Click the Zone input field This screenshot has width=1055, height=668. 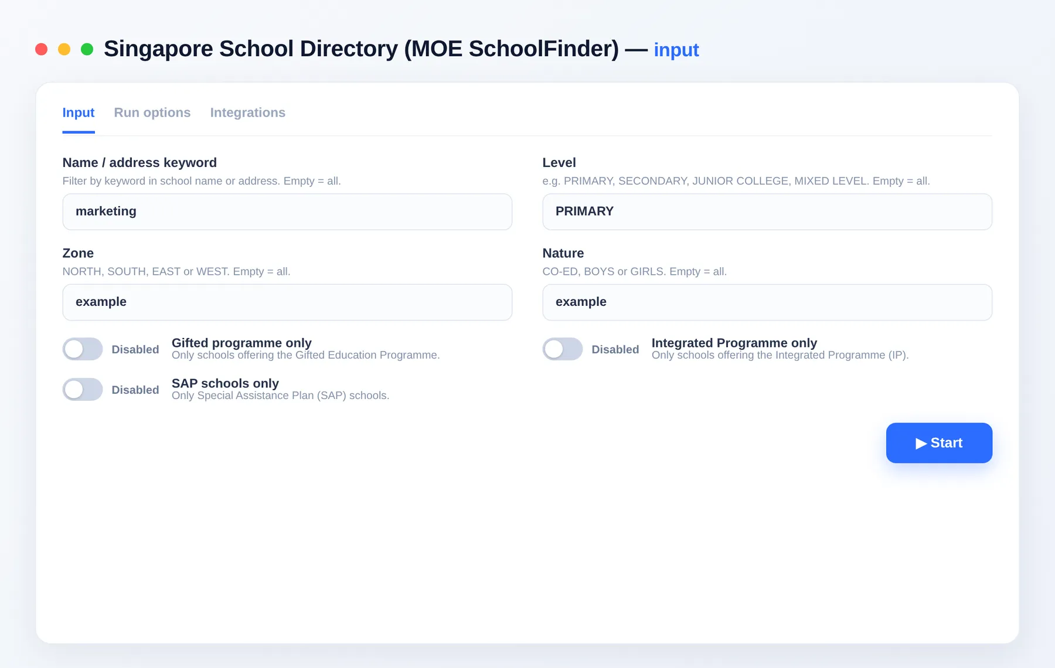click(287, 302)
